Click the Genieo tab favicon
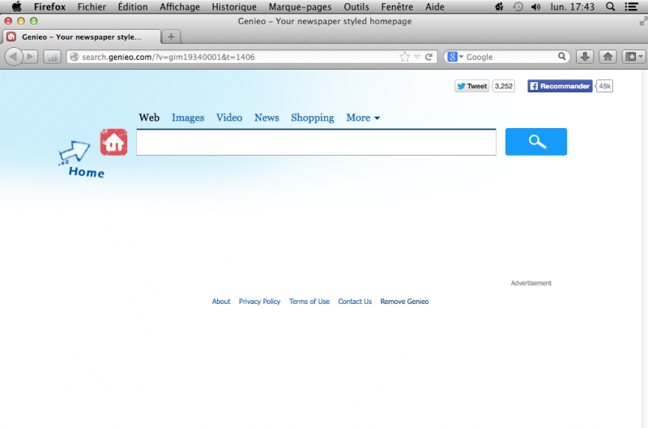The height and width of the screenshot is (428, 648). click(x=11, y=36)
